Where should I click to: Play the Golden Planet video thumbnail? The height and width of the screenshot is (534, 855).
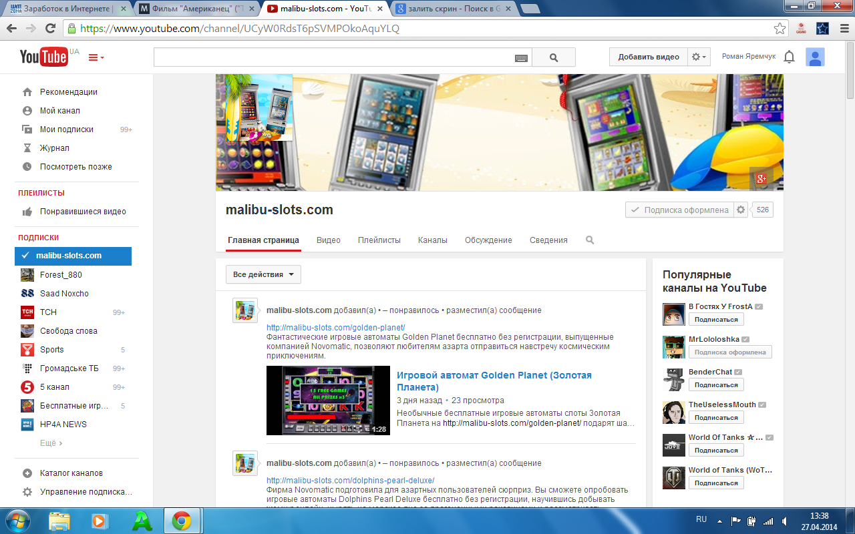point(328,400)
